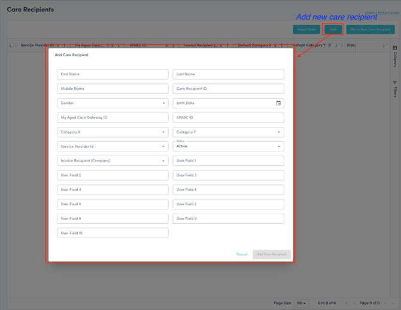Change the Page Size dropdown
This screenshot has height=310, width=401.
pyautogui.click(x=302, y=303)
